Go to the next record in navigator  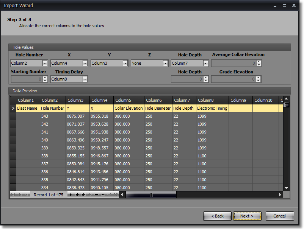[x=71, y=195]
